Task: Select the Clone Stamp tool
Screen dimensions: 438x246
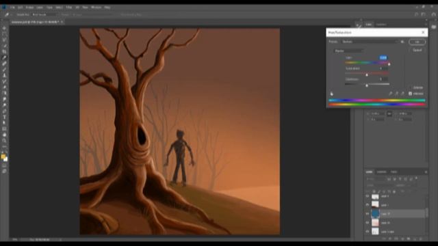Action: (x=4, y=75)
